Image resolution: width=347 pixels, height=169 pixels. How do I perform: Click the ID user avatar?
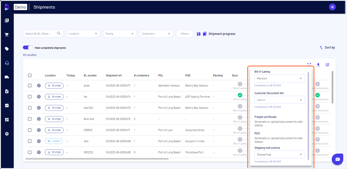tap(332, 7)
